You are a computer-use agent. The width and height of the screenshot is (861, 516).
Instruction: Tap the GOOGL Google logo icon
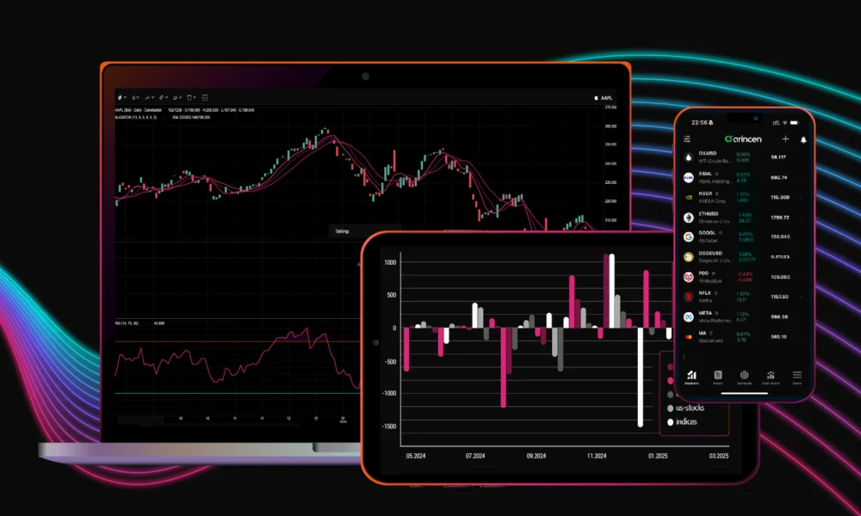(689, 236)
